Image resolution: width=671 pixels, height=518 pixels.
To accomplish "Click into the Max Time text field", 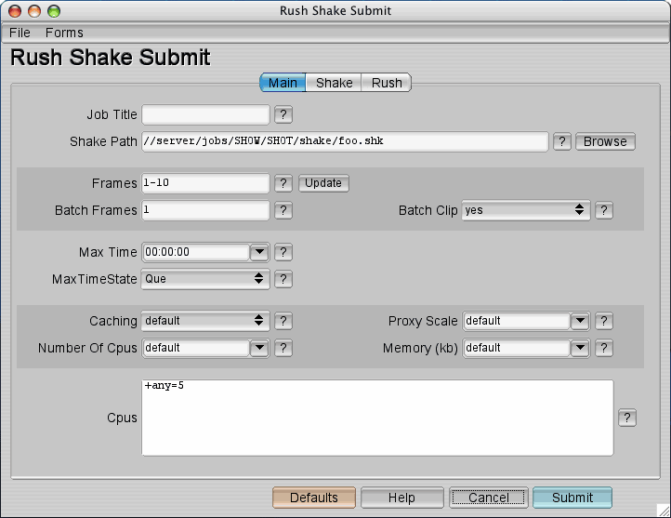I will coord(196,252).
